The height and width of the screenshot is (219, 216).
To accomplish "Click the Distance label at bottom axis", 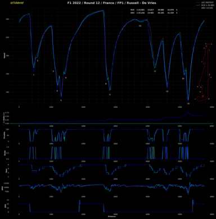I will 112,216.
